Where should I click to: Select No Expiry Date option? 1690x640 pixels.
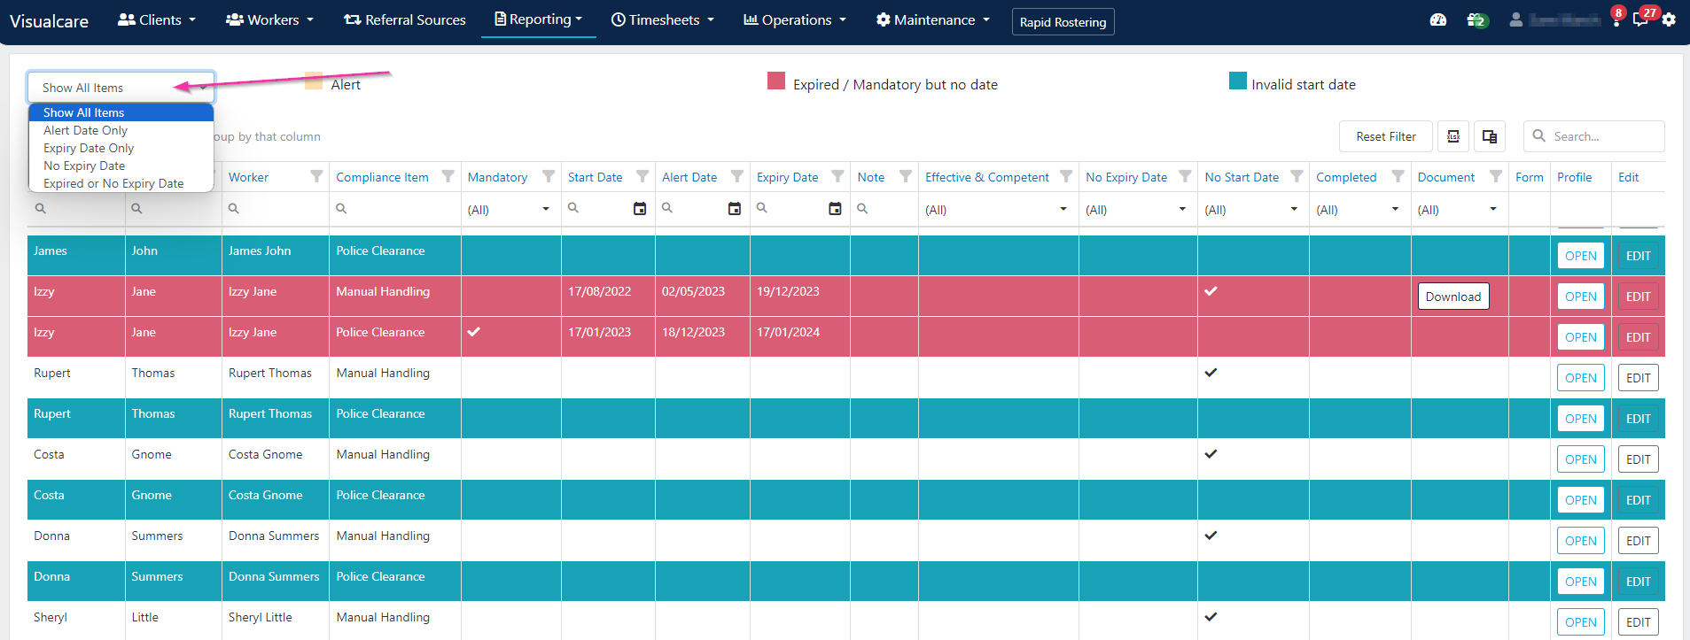121,166
